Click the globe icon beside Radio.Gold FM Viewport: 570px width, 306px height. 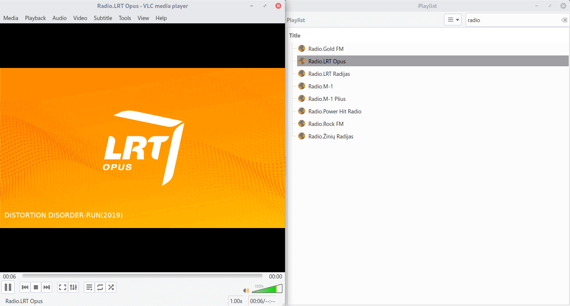(x=302, y=48)
